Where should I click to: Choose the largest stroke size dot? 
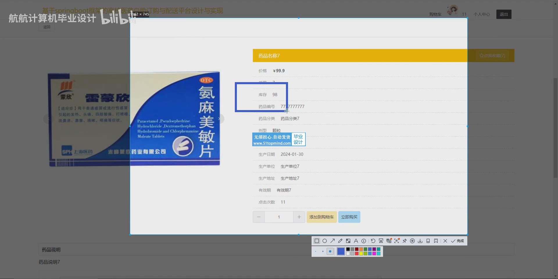(x=330, y=251)
